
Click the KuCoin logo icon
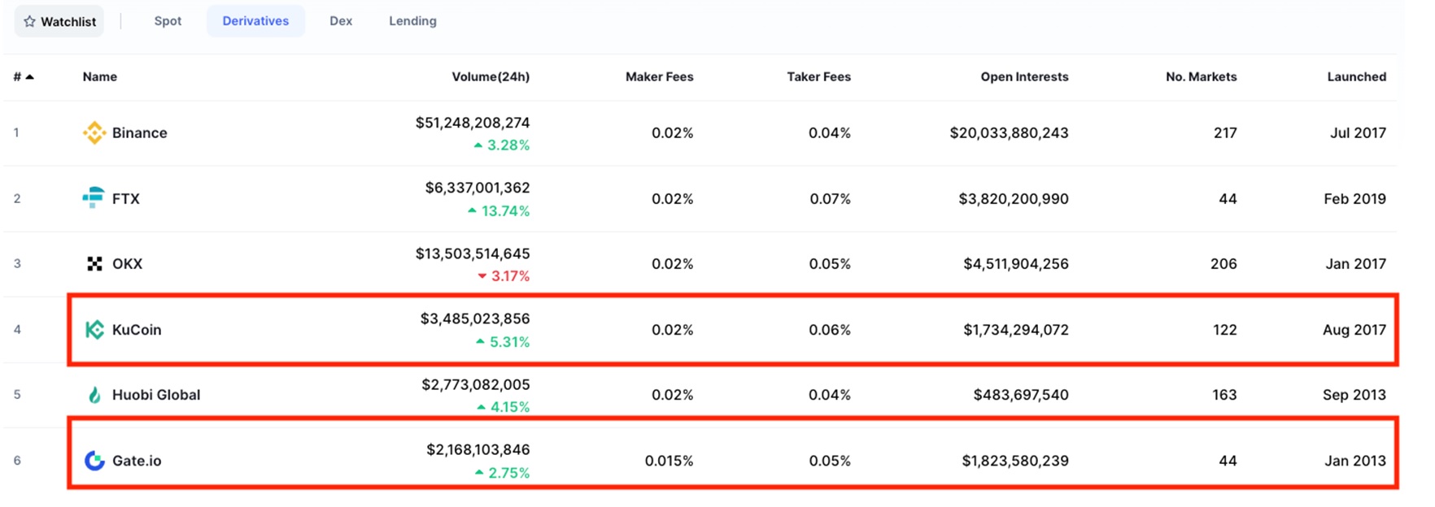pyautogui.click(x=94, y=329)
